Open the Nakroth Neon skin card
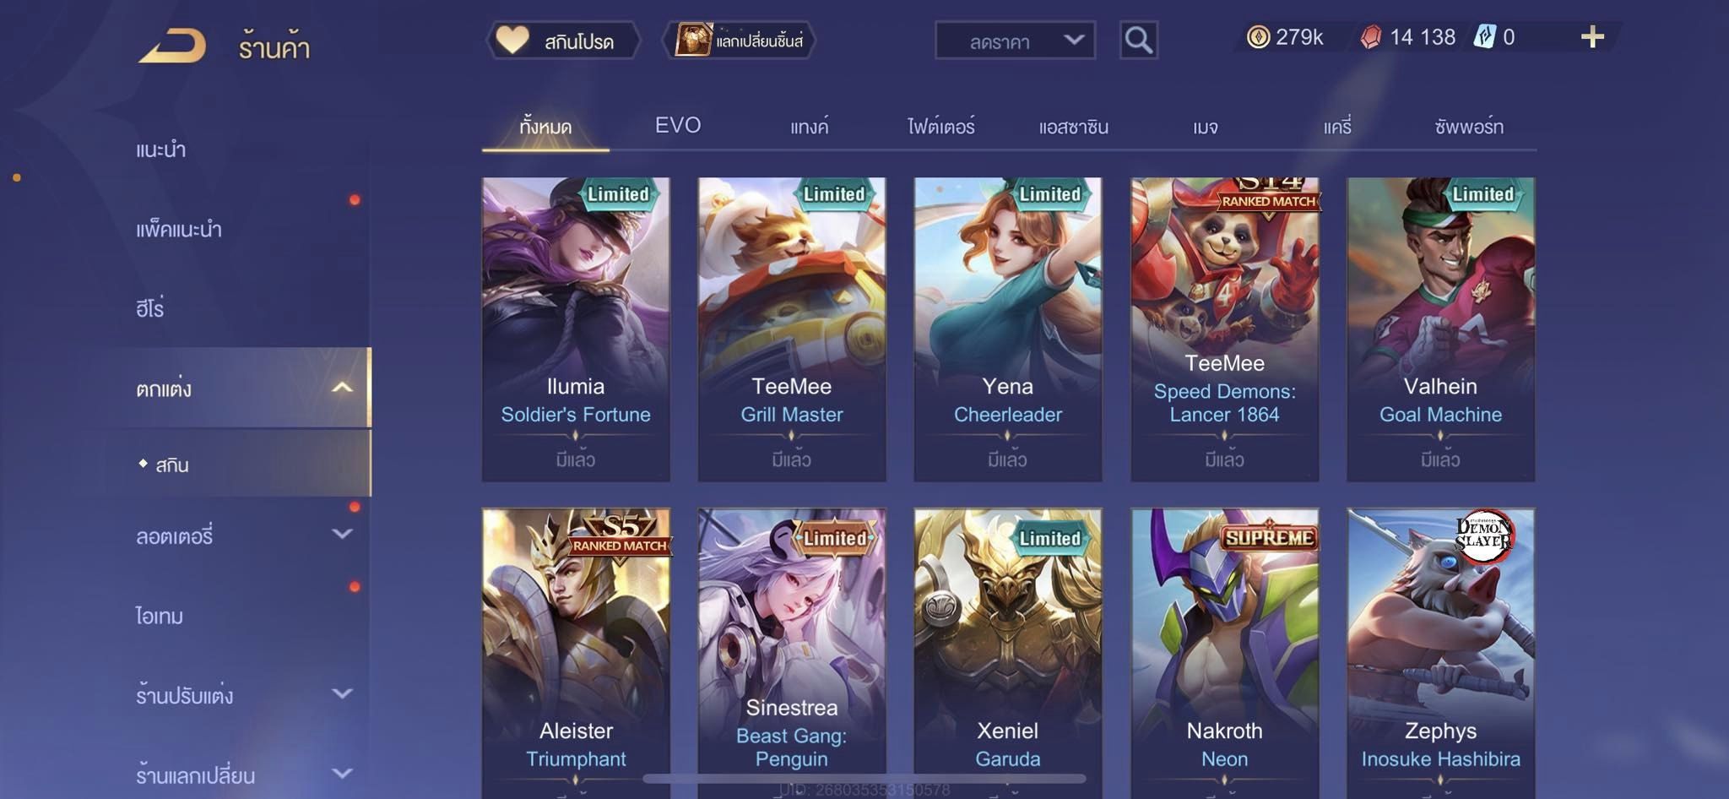 click(1224, 652)
